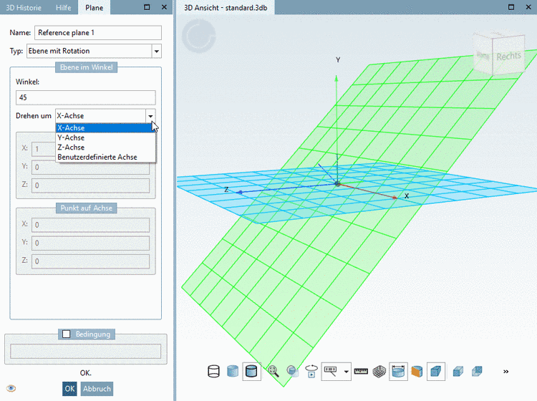Click the view cube Rechts face
This screenshot has width=537, height=401.
point(509,56)
